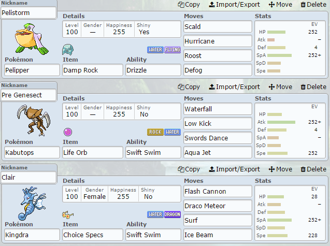The height and width of the screenshot is (246, 330).
Task: Change Kabutops' Swift Swim ability field
Action: tap(153, 152)
